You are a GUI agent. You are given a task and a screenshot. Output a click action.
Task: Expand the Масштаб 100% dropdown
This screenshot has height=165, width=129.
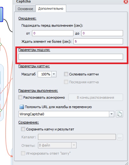coord(54,74)
